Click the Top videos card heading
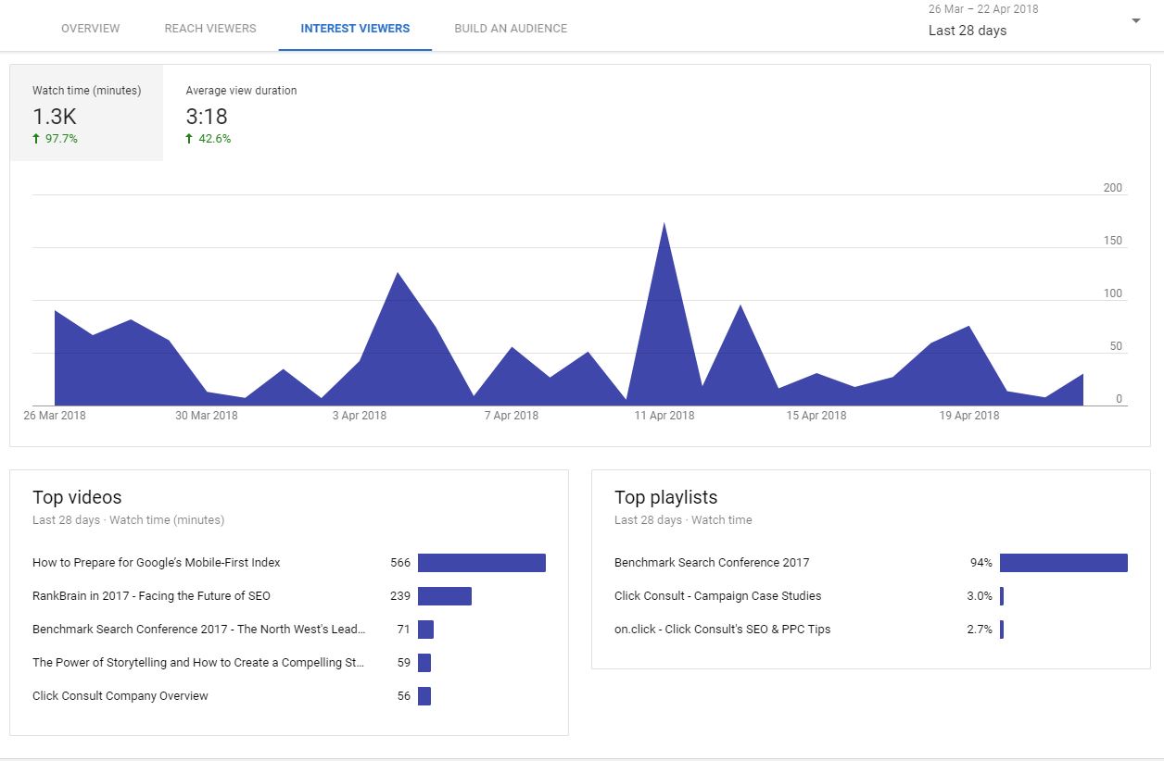Viewport: 1164px width, 761px height. pyautogui.click(x=77, y=497)
